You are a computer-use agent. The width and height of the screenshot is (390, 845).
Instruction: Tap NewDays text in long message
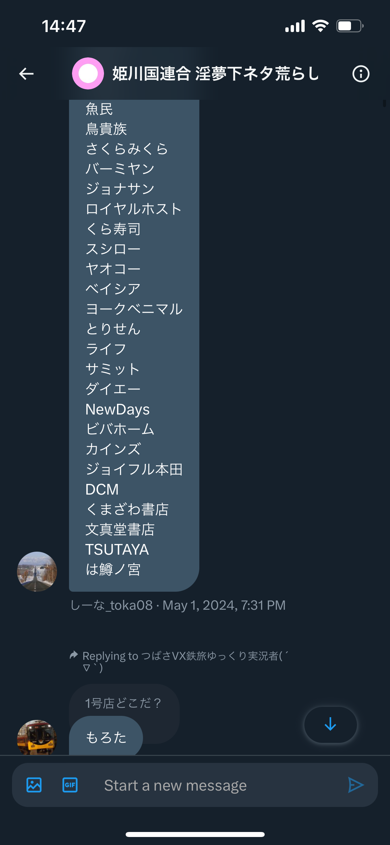pos(117,409)
